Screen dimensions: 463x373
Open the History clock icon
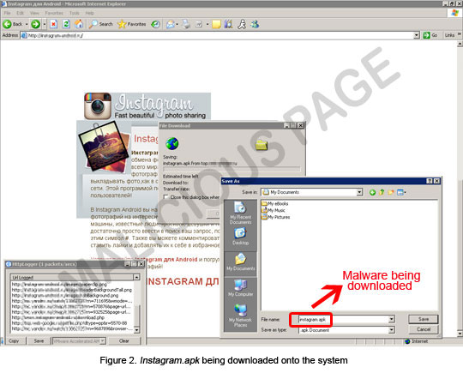click(155, 24)
